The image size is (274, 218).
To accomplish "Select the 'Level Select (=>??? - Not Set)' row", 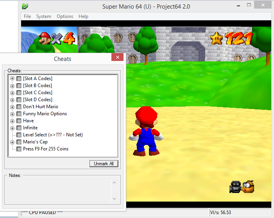I will tap(53, 135).
